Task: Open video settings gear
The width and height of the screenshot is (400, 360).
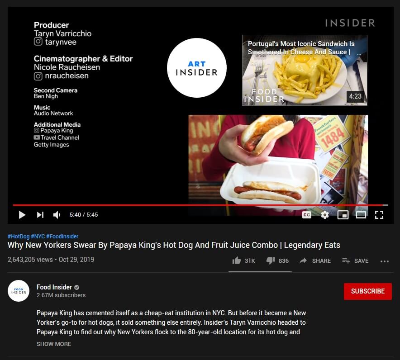Action: coord(325,215)
